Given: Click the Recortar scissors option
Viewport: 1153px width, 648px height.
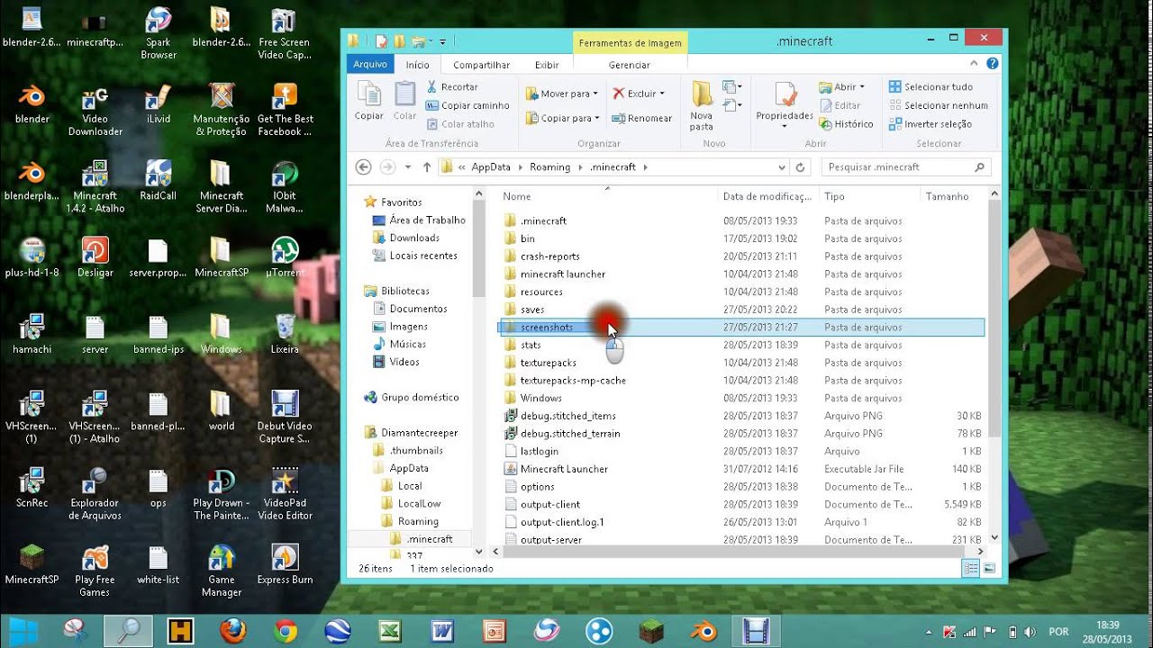Looking at the screenshot, I should [x=452, y=87].
